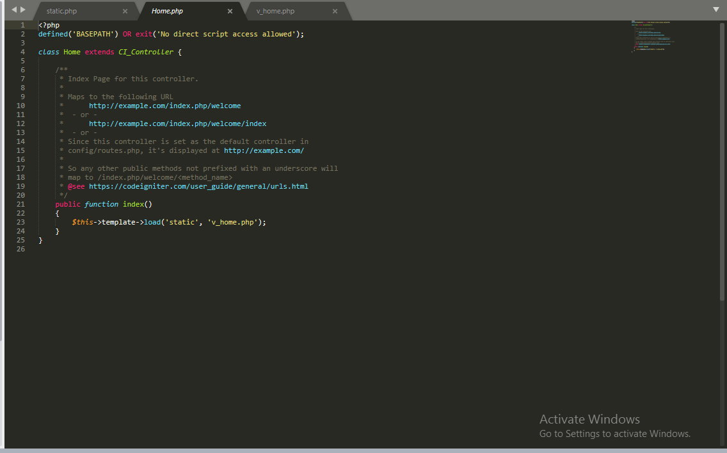Close the Home.php tab
Screen dimensions: 727x453
point(230,11)
